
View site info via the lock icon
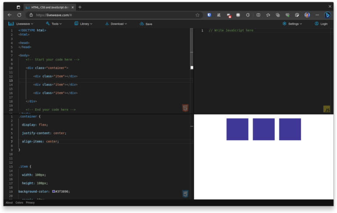point(31,15)
